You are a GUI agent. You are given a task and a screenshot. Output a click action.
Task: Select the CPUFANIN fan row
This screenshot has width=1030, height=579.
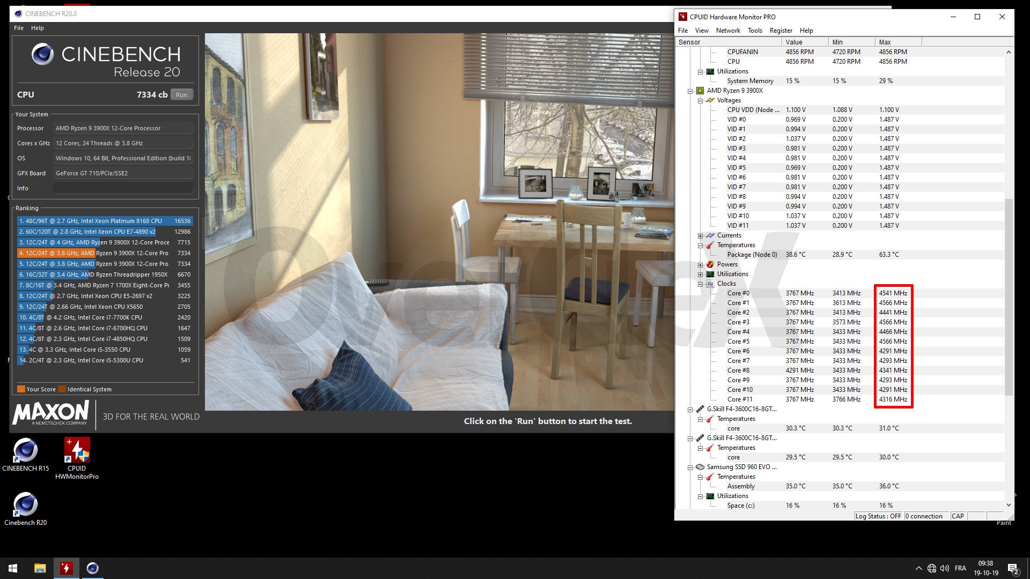840,52
